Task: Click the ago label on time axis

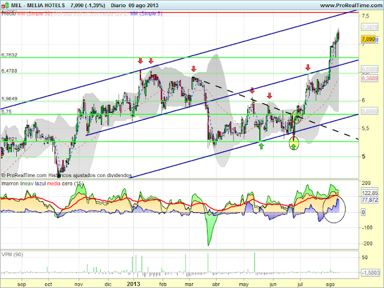Action: tap(331, 284)
